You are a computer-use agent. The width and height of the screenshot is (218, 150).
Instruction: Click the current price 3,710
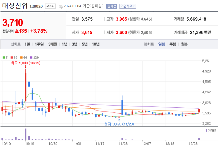tap(13, 22)
